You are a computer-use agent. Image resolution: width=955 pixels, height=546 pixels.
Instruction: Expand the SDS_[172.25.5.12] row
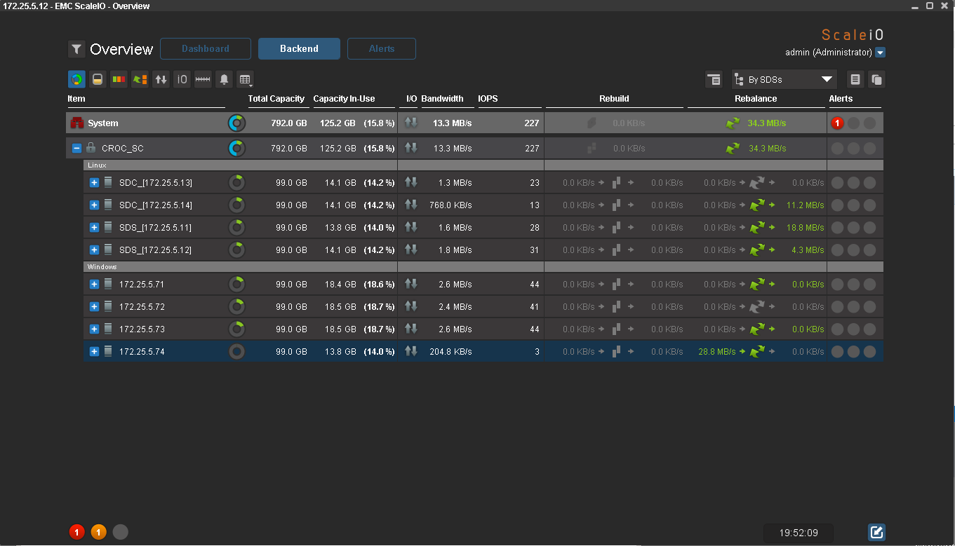94,250
